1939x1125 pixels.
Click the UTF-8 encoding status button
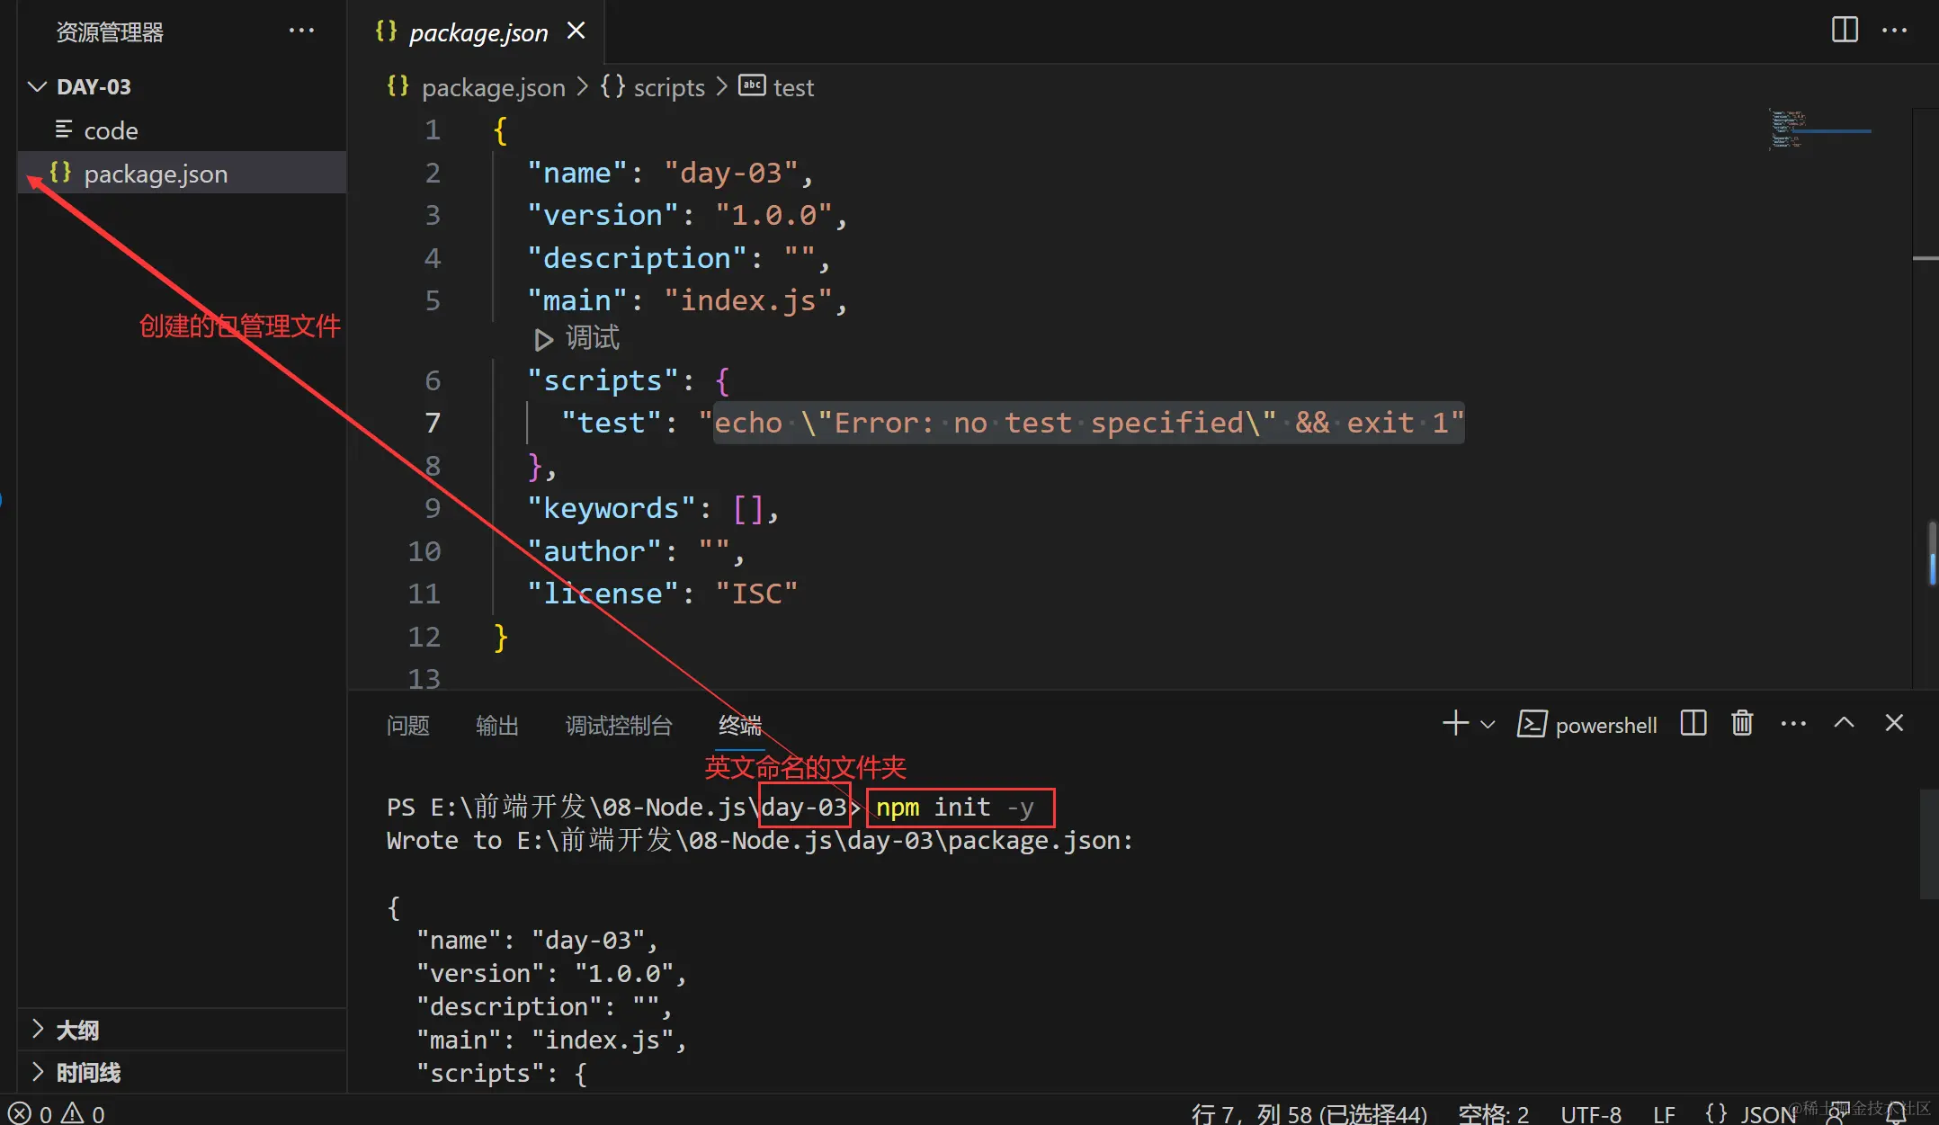1590,1114
